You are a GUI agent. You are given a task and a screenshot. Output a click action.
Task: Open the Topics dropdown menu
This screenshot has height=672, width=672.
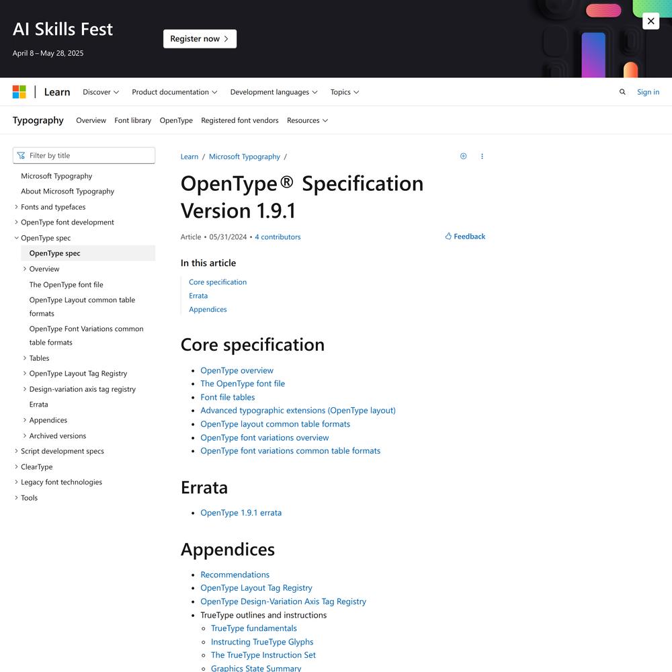345,92
